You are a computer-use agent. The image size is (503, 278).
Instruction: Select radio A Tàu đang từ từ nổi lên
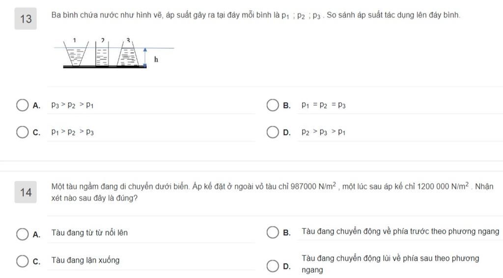(x=22, y=234)
